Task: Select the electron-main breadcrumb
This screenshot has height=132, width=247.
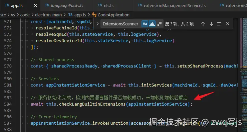Action: point(48,15)
